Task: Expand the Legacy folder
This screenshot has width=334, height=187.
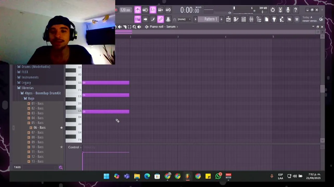Action: tap(24, 83)
